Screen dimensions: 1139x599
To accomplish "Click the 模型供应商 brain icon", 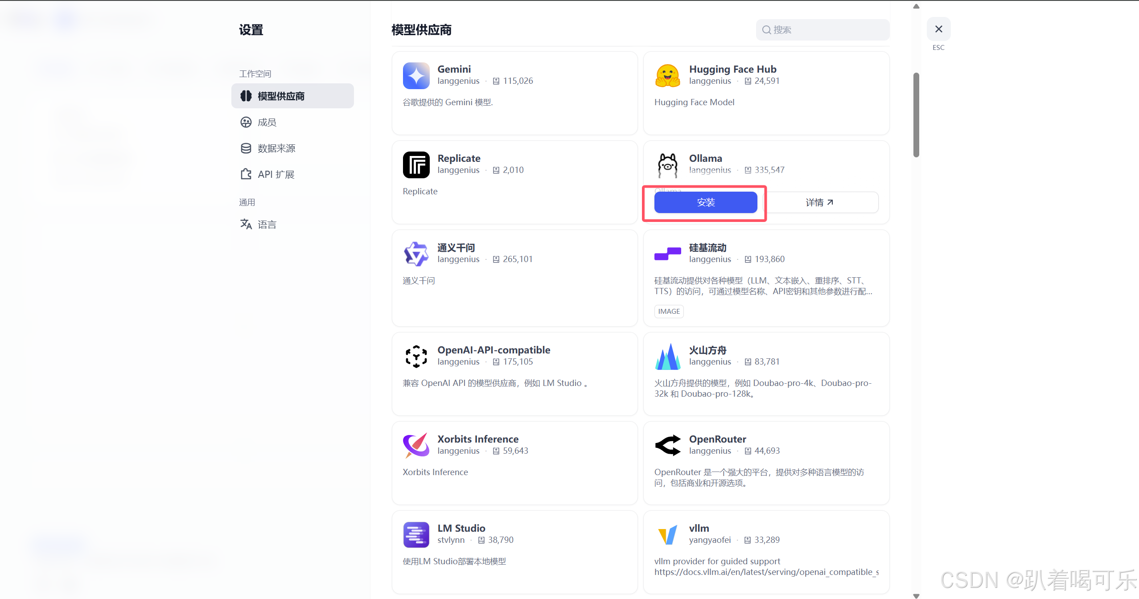I will coord(246,96).
